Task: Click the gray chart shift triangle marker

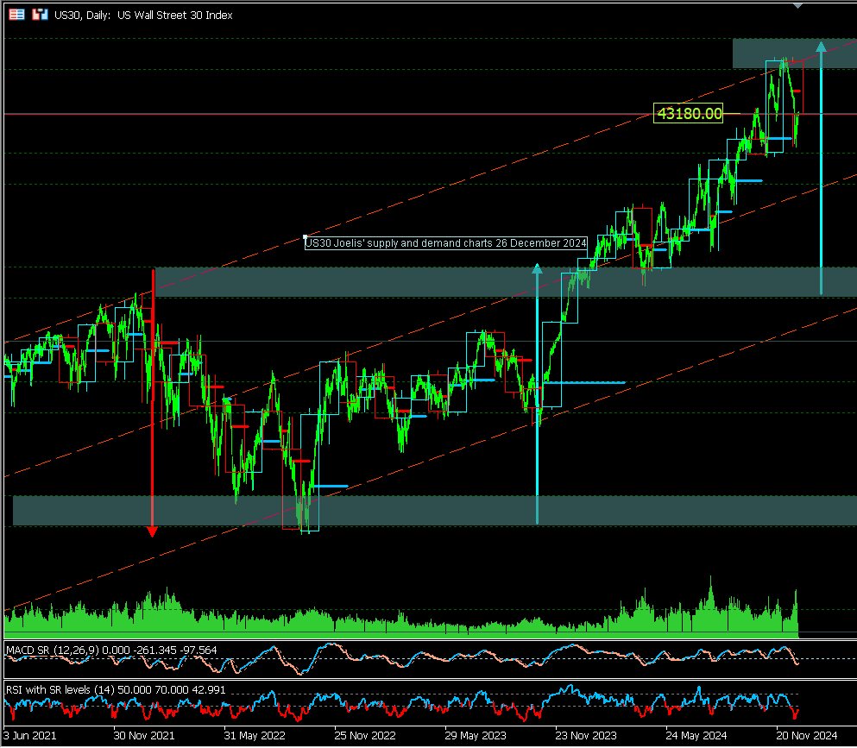Action: click(x=797, y=5)
